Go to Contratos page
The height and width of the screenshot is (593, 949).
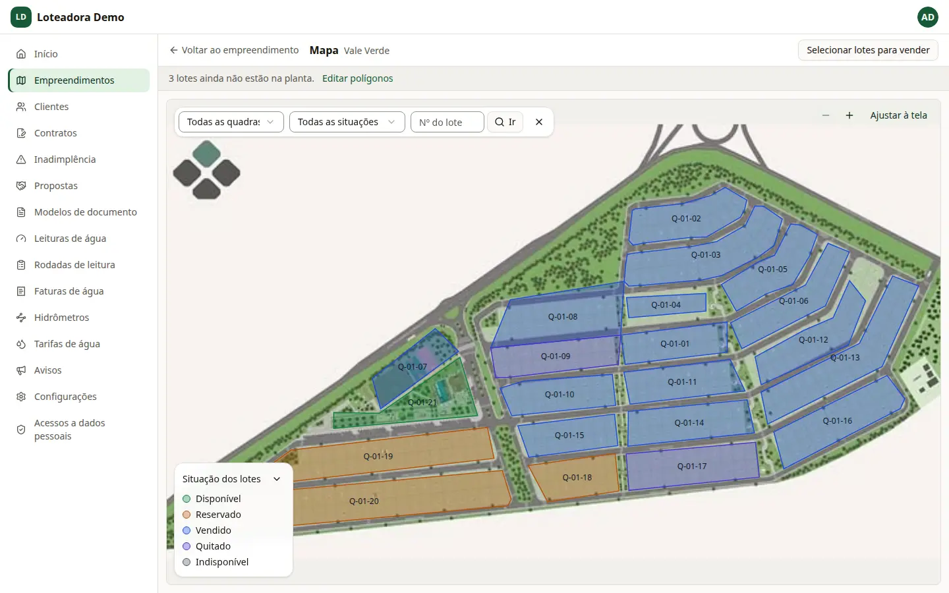click(79, 133)
